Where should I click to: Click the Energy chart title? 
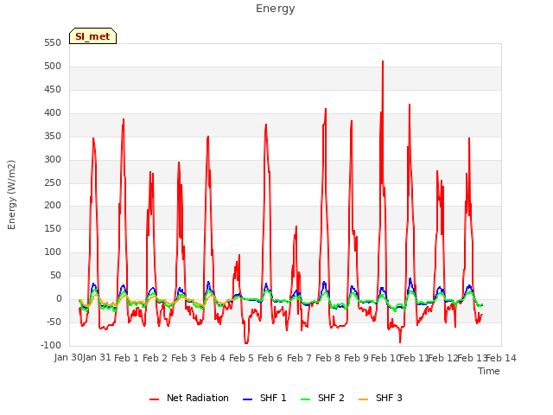(x=276, y=9)
